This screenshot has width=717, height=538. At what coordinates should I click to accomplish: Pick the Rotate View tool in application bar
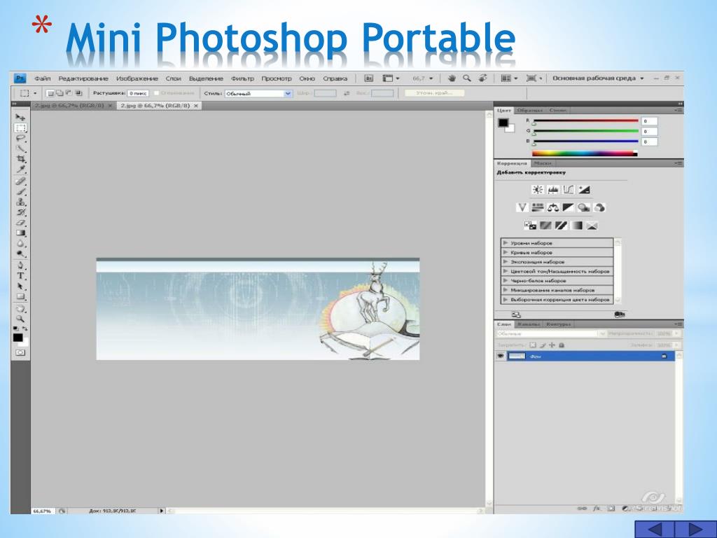(x=483, y=78)
